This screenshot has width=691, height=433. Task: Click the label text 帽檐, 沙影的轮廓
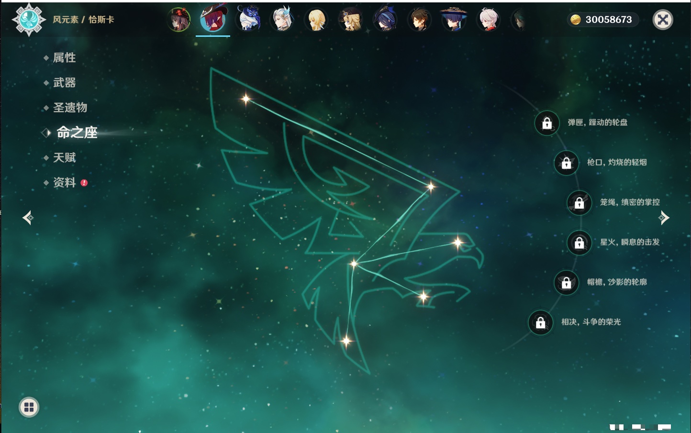[617, 282]
